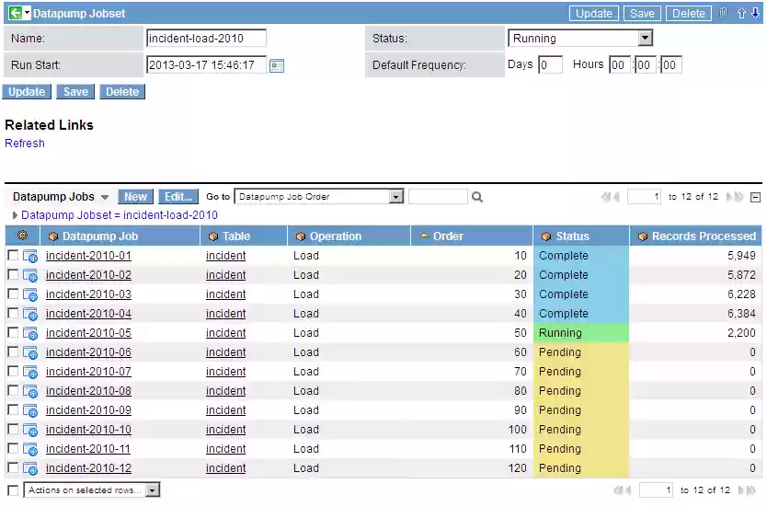Click the header Save button
This screenshot has height=507, width=767.
(x=642, y=14)
